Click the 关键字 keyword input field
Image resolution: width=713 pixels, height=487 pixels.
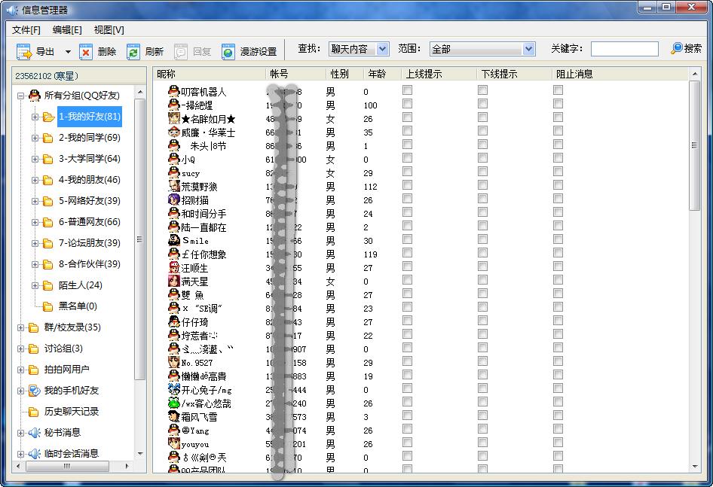624,49
